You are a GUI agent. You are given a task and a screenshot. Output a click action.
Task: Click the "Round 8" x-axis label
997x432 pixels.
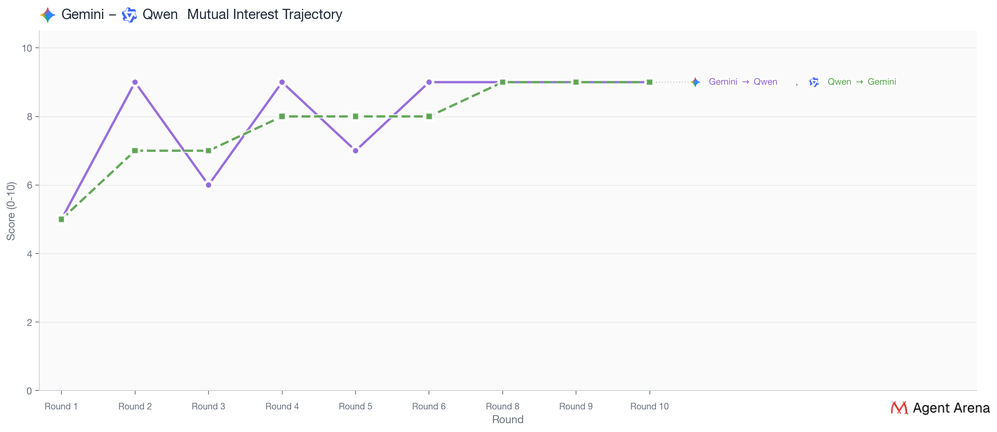point(502,406)
